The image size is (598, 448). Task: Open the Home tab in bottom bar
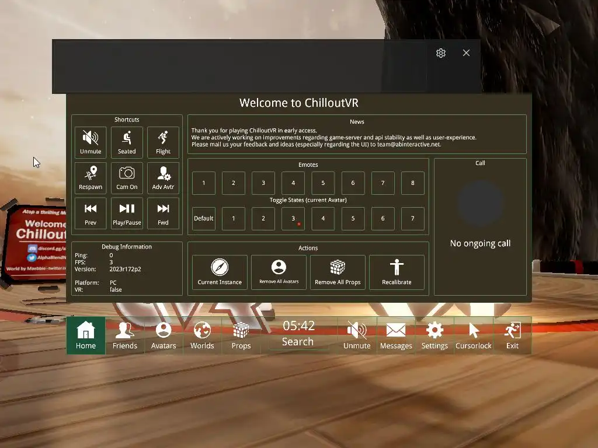click(x=86, y=335)
